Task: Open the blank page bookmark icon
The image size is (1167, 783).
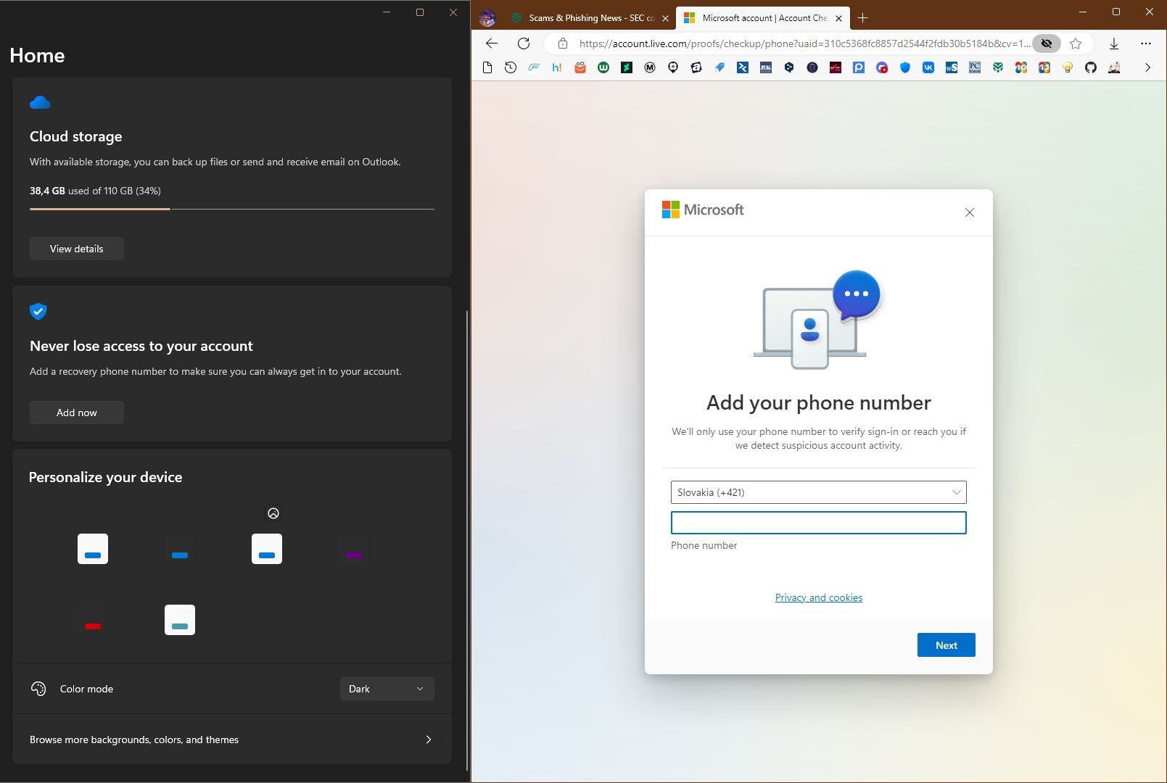Action: (x=487, y=67)
